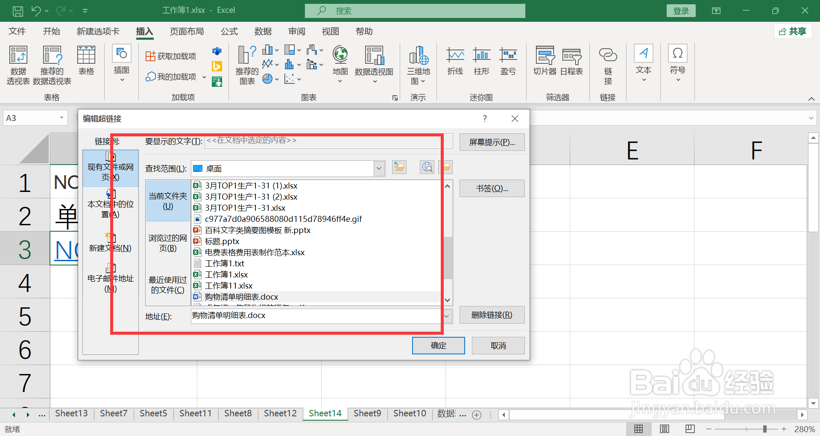Switch to the Data tab (数据)
Screen dimensions: 820x436
[263, 31]
